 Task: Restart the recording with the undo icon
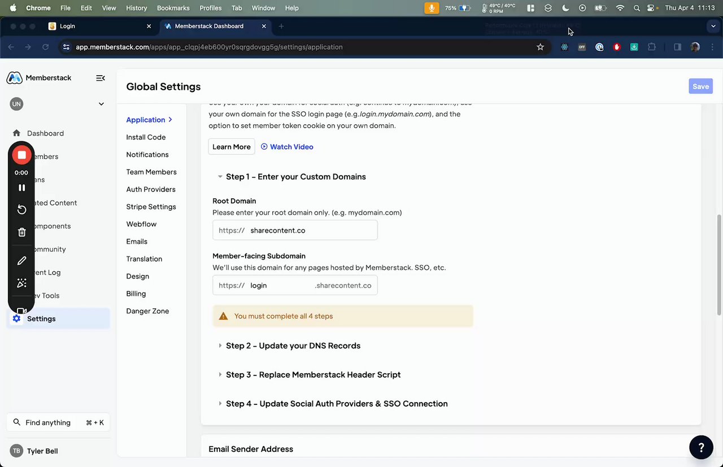coord(21,210)
